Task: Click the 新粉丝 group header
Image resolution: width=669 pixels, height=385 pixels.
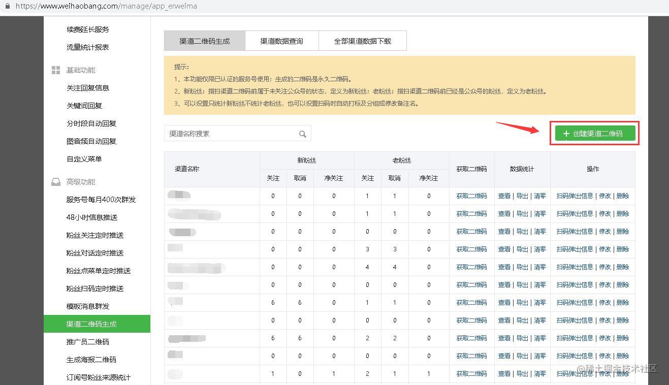Action: pos(307,161)
